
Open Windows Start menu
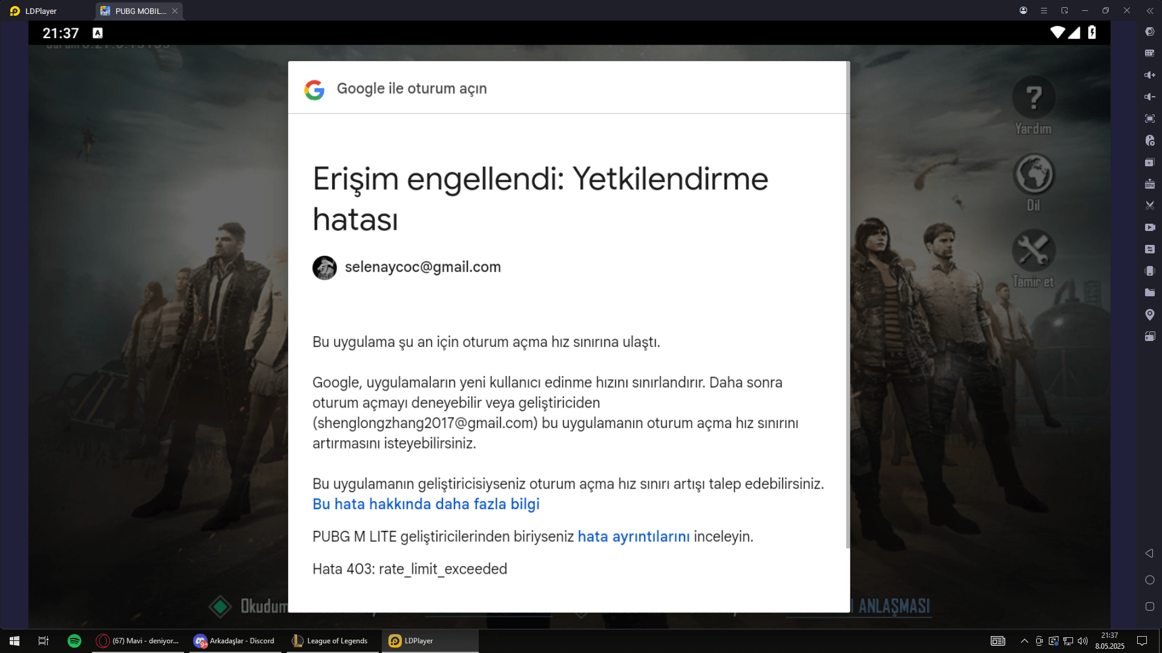tap(15, 641)
